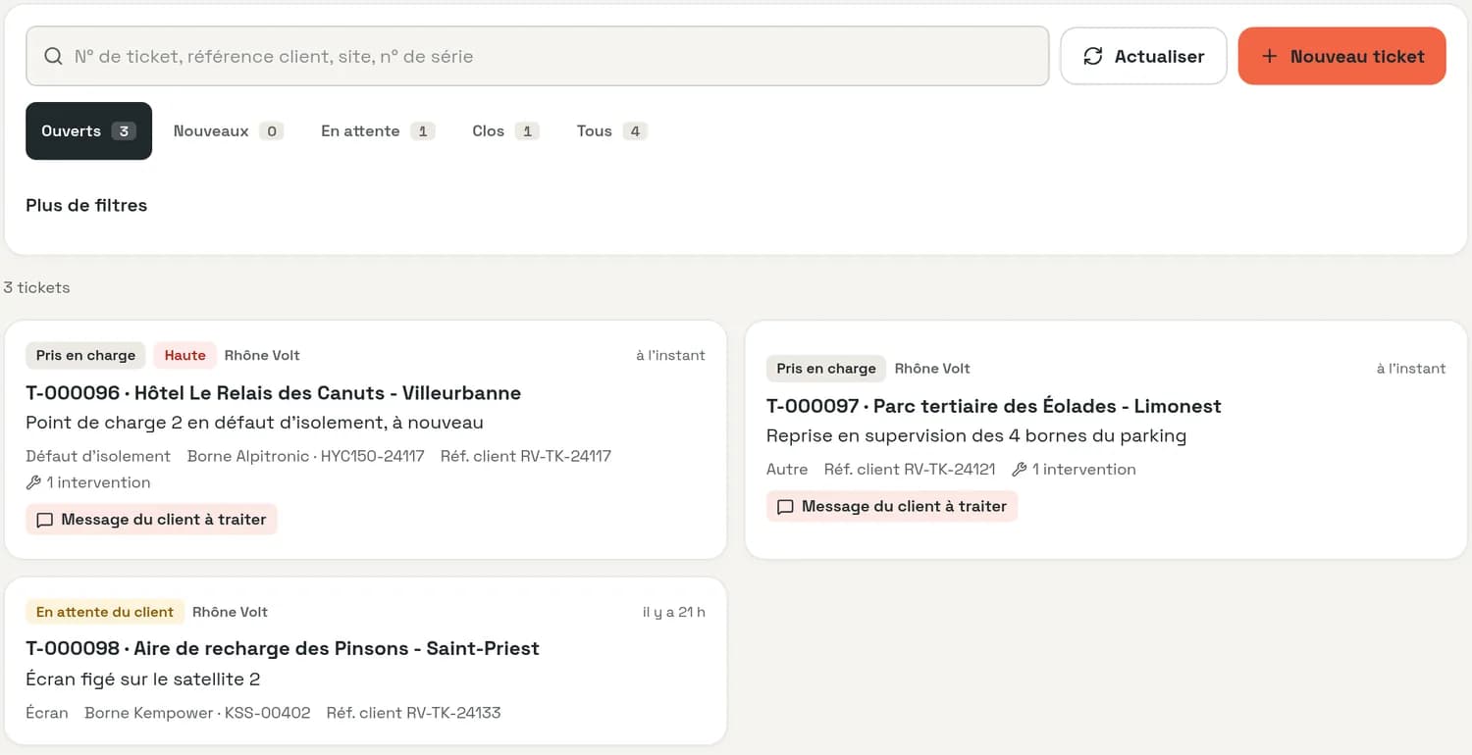
Task: Click Pris en charge badge on T-000096
Action: [x=85, y=355]
